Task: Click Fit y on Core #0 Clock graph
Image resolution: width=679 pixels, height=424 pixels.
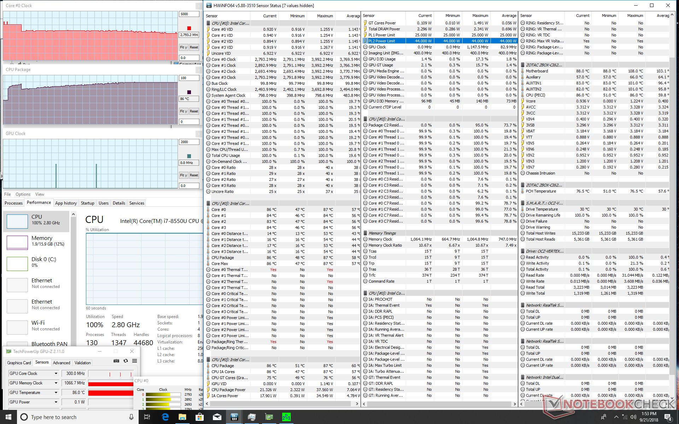Action: [183, 47]
